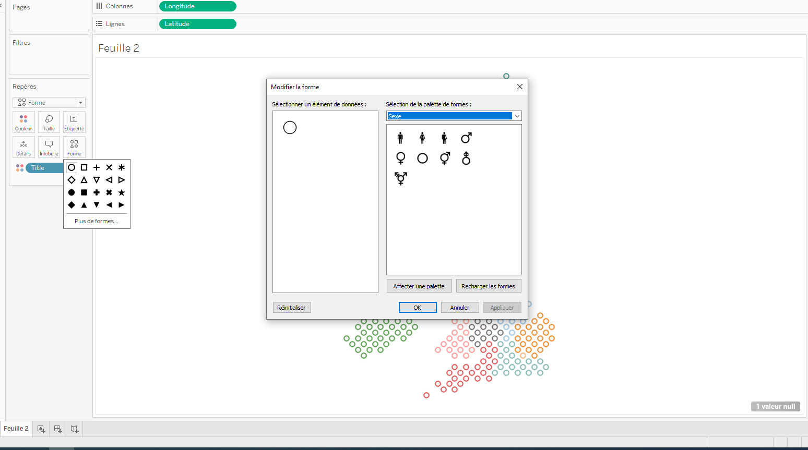
Task: Click the Filtres shelf label
Action: pyautogui.click(x=21, y=43)
